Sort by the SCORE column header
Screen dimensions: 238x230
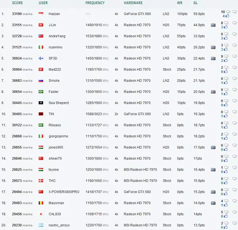(17, 3)
